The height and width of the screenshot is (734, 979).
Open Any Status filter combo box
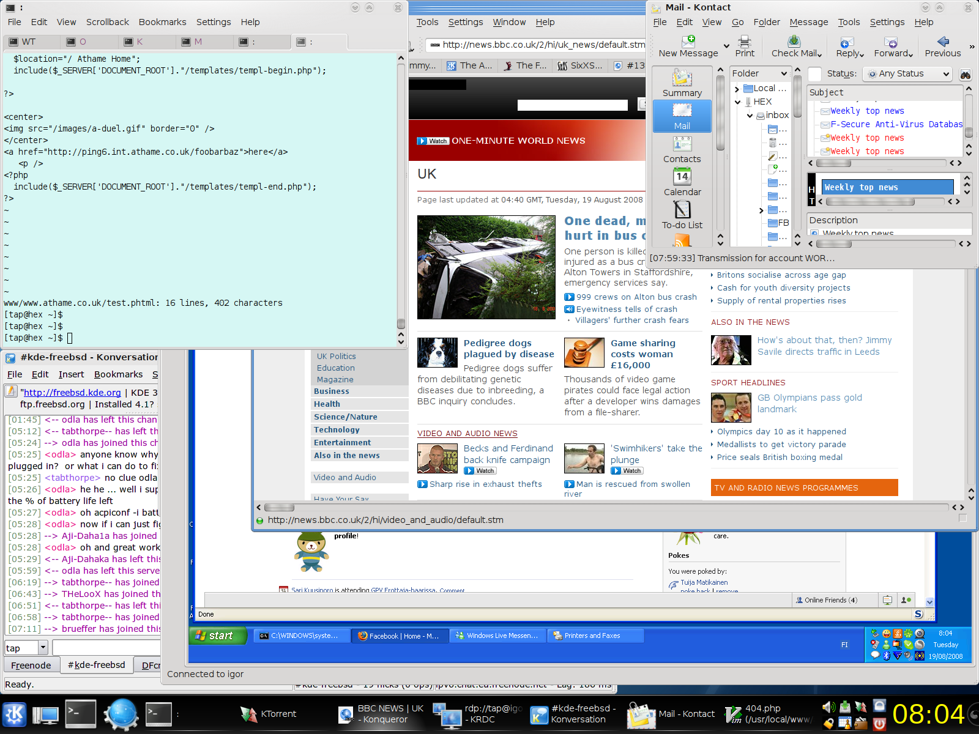pyautogui.click(x=907, y=74)
